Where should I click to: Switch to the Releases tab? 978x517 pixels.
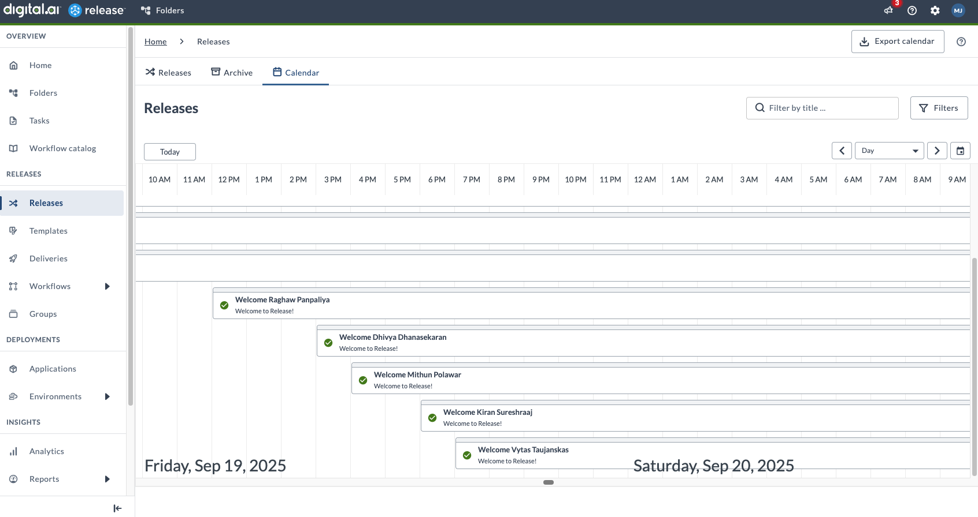tap(168, 73)
